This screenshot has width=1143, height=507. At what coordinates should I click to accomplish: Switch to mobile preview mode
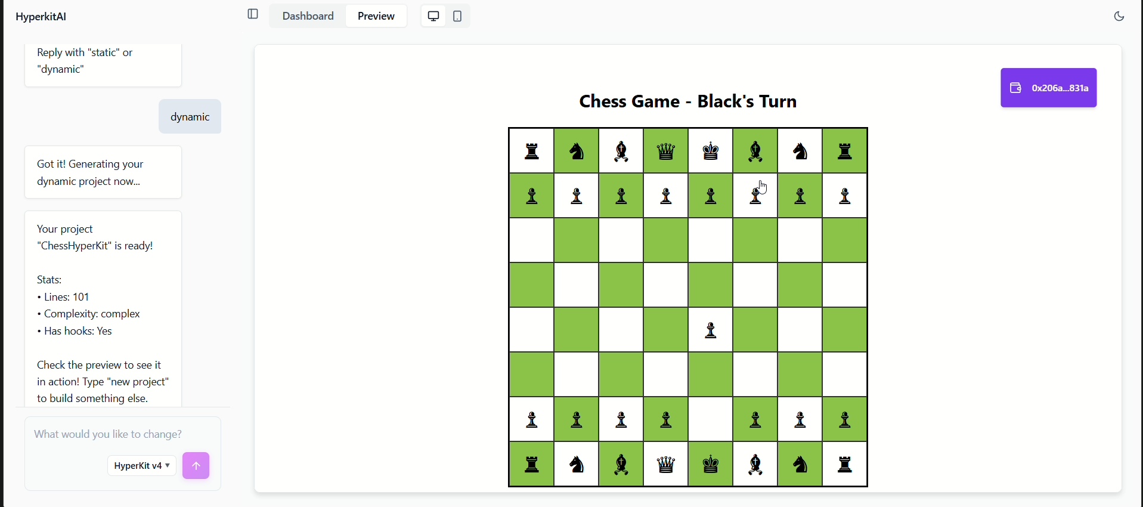point(457,16)
